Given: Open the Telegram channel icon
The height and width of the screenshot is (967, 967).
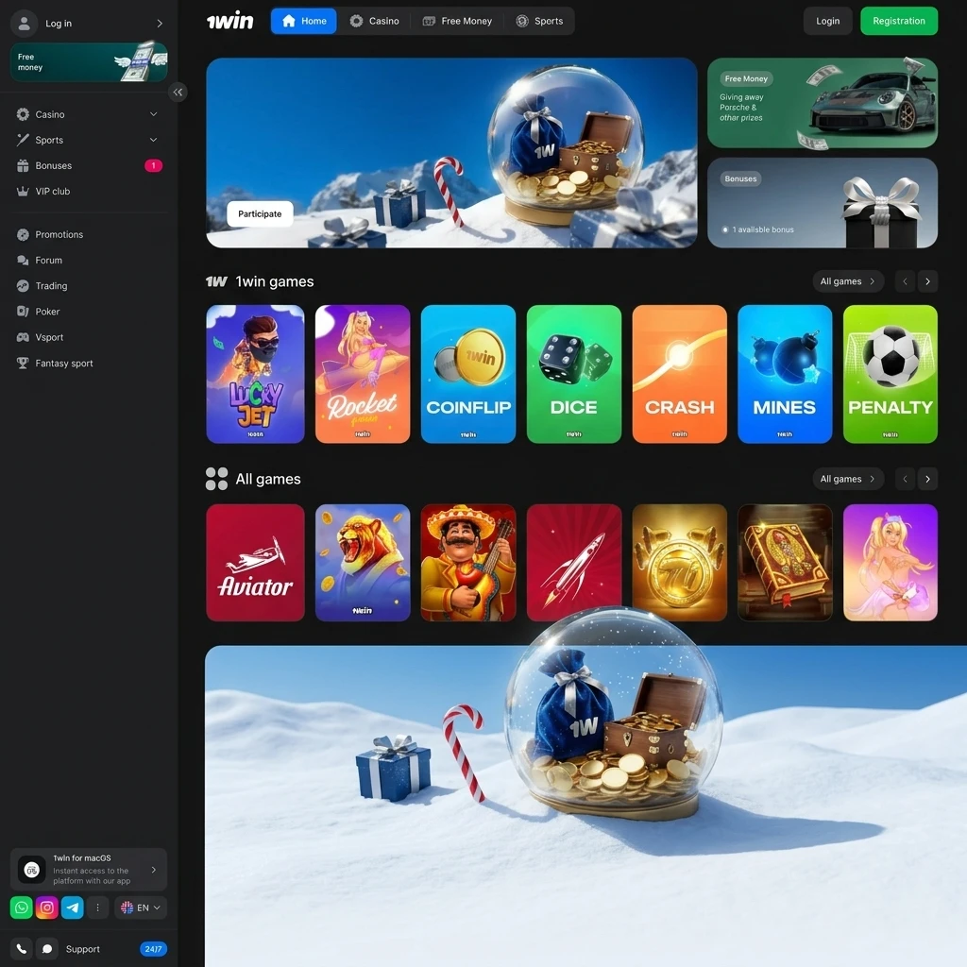Looking at the screenshot, I should (x=73, y=908).
